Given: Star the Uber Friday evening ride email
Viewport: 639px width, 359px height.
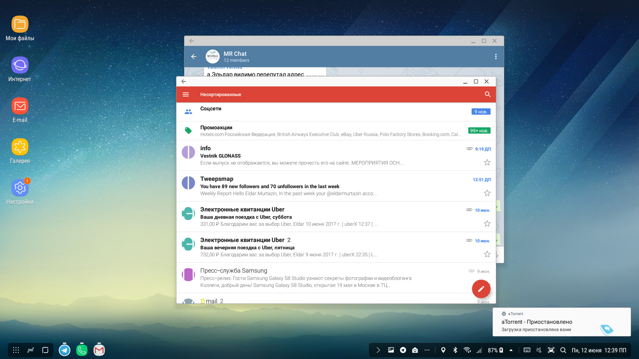Looking at the screenshot, I should [487, 254].
